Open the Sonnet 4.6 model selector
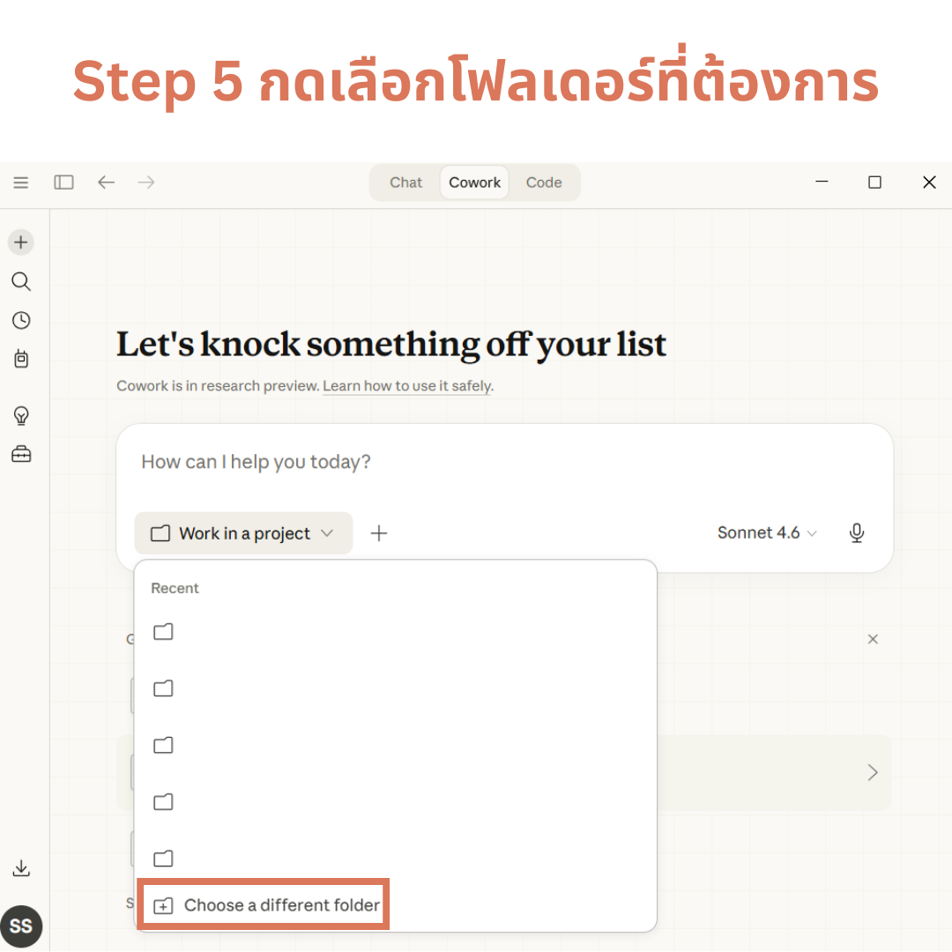The image size is (952, 952). pyautogui.click(x=766, y=533)
